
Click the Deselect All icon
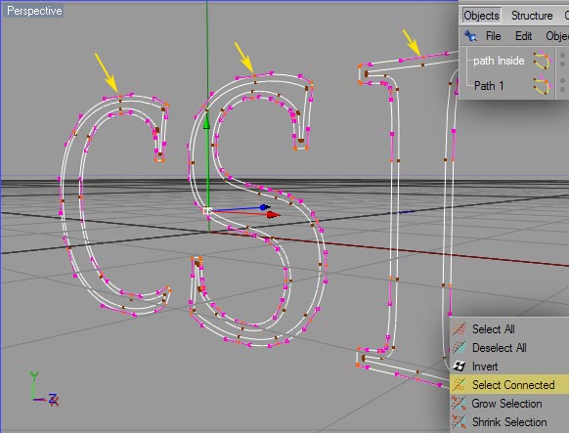(x=460, y=347)
